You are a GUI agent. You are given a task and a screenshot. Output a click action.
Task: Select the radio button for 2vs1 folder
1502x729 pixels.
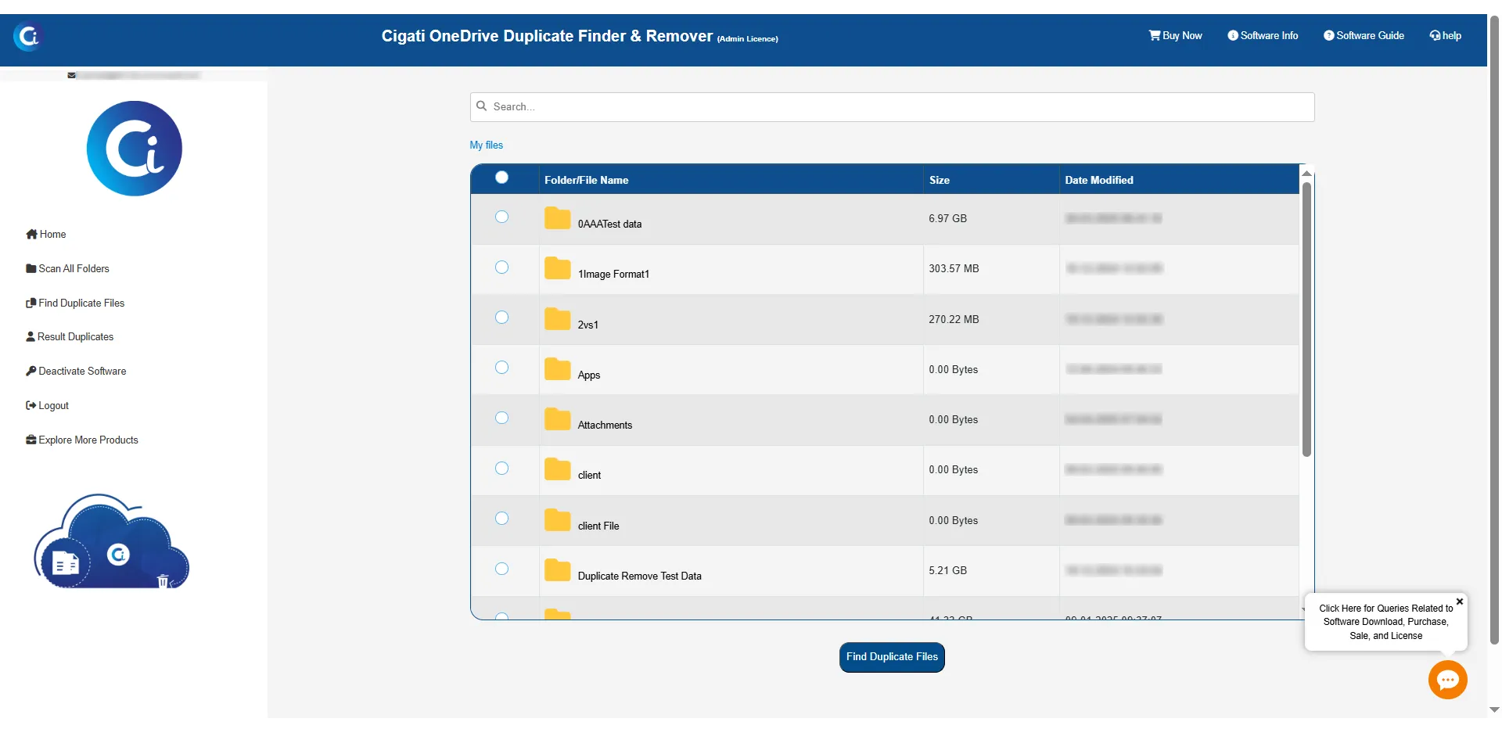pyautogui.click(x=502, y=318)
